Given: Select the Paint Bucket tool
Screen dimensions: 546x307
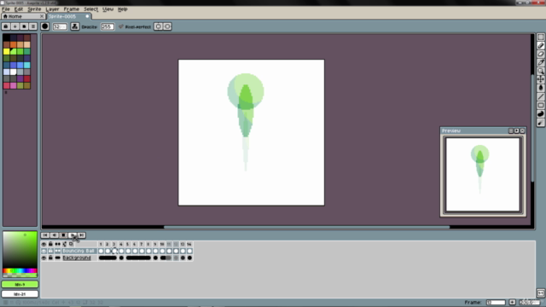Looking at the screenshot, I should [x=540, y=88].
